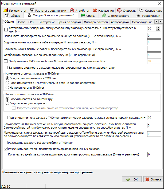Click the green checkmark on OK button
Viewport: 164px width, 189px height.
coord(128,179)
